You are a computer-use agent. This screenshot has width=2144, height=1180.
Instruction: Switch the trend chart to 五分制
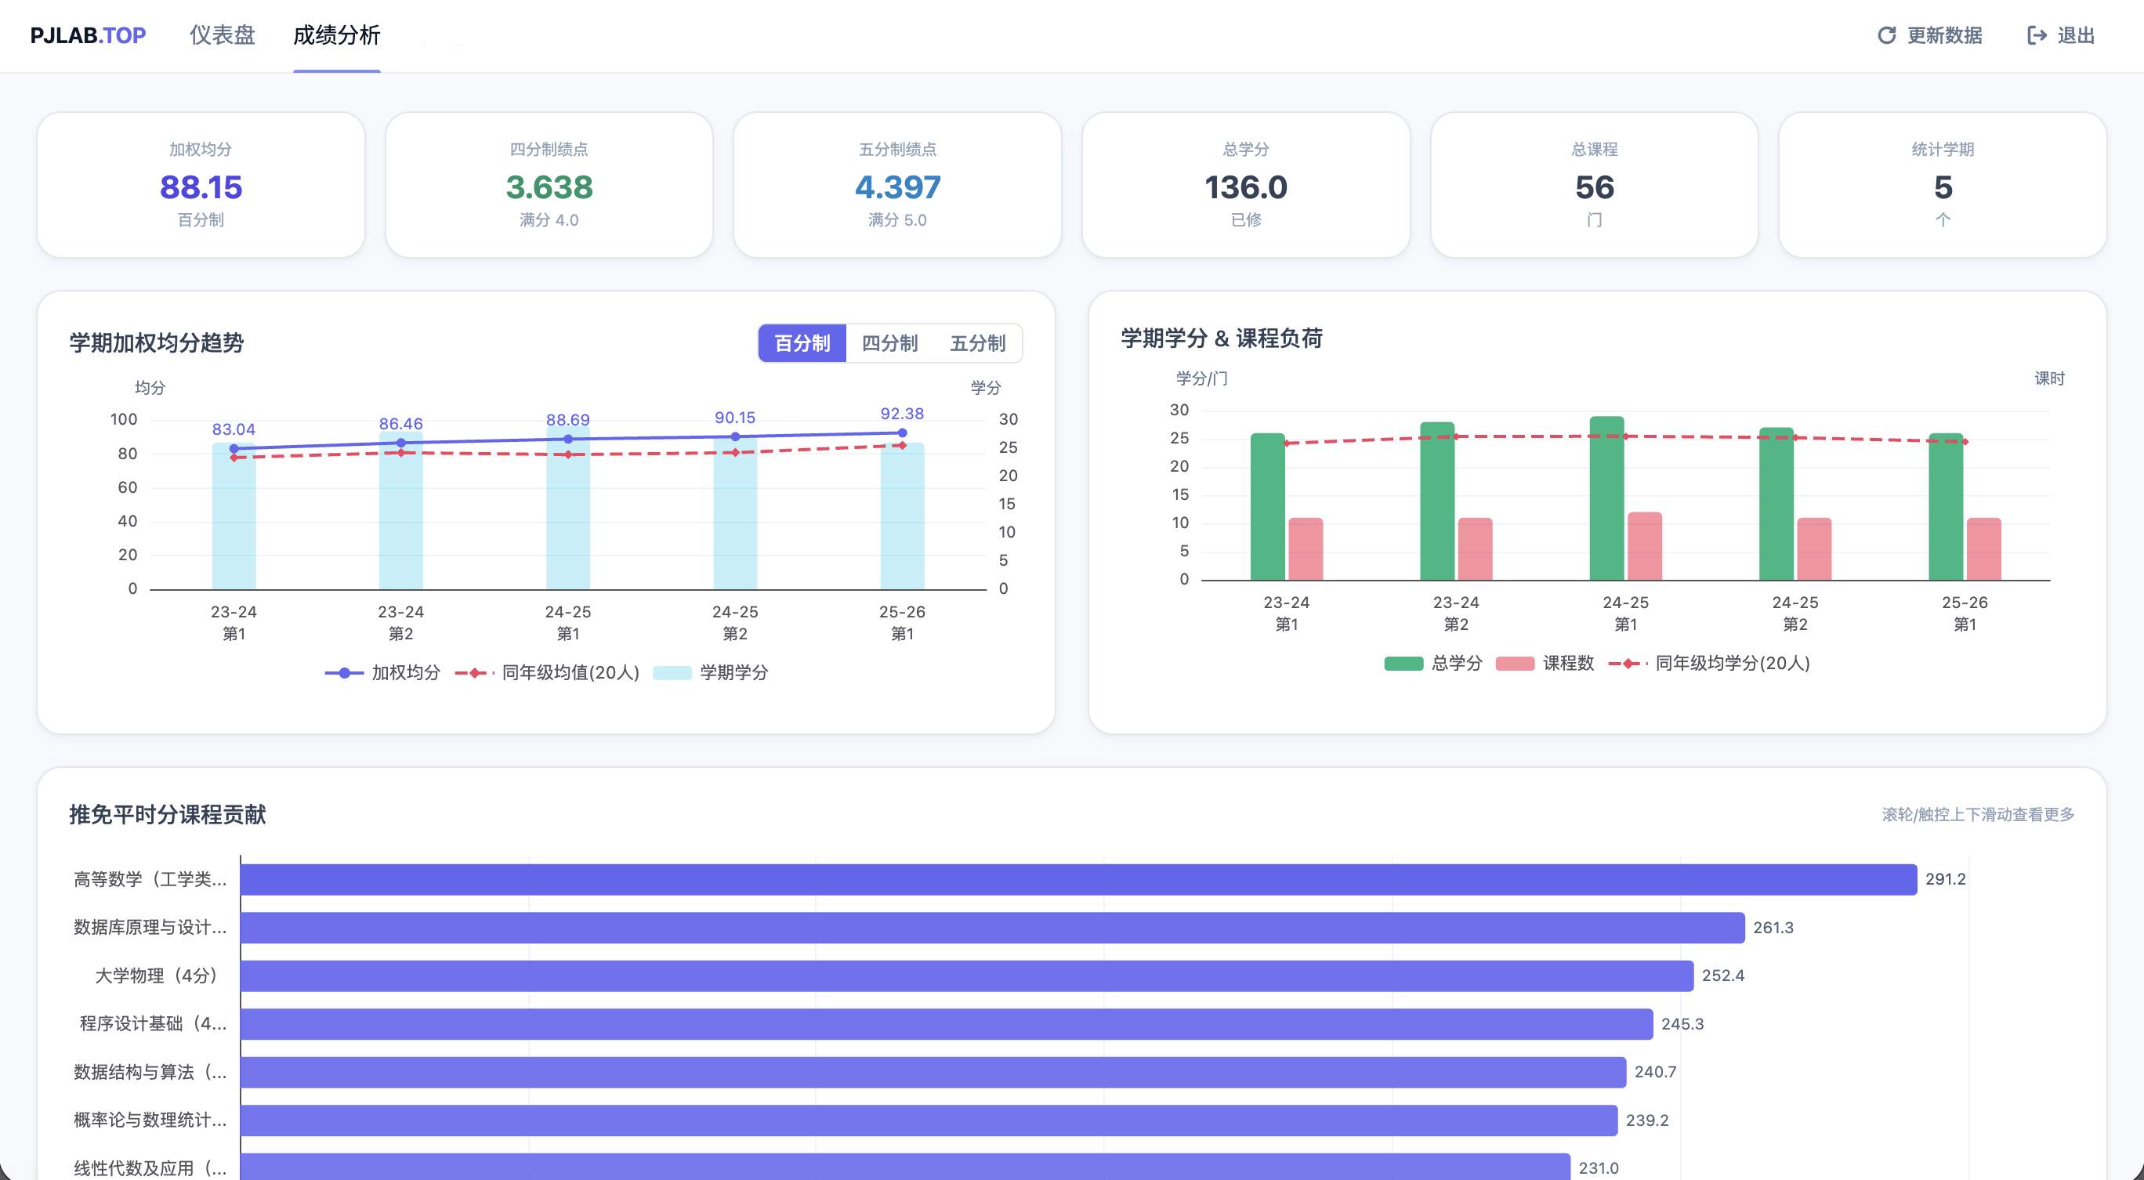coord(977,343)
